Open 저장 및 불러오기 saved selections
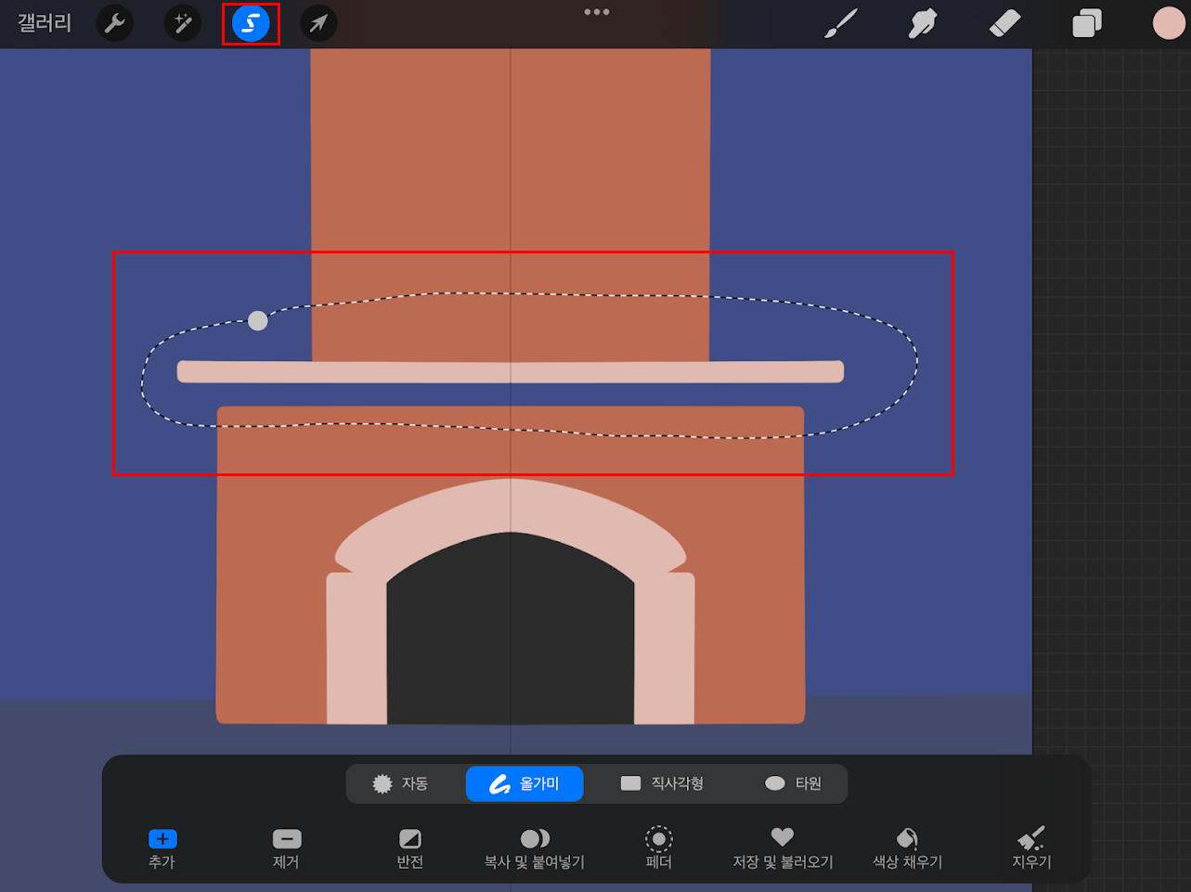Image resolution: width=1191 pixels, height=892 pixels. click(x=783, y=848)
